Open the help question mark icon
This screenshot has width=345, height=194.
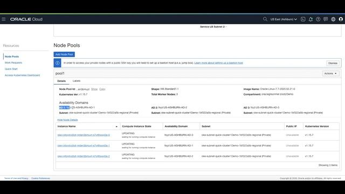point(318,19)
